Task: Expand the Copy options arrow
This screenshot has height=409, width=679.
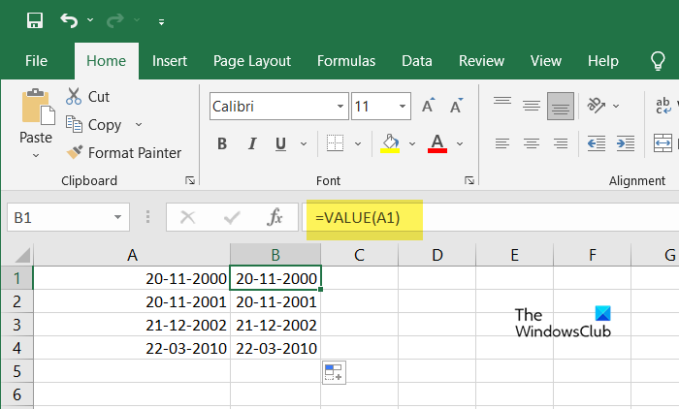Action: 139,125
